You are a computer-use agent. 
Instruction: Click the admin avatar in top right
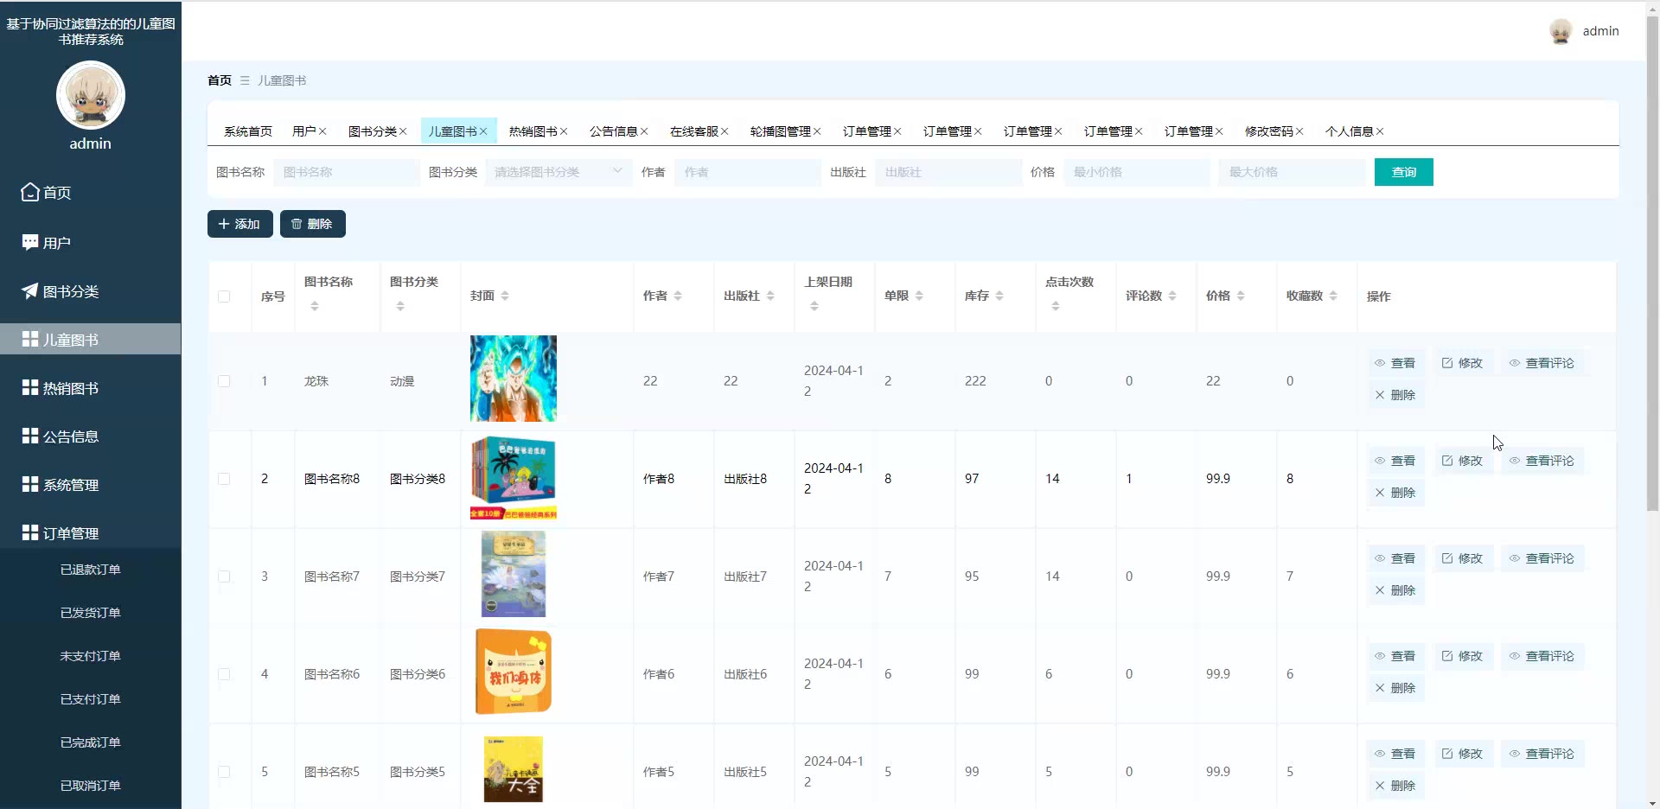tap(1561, 31)
